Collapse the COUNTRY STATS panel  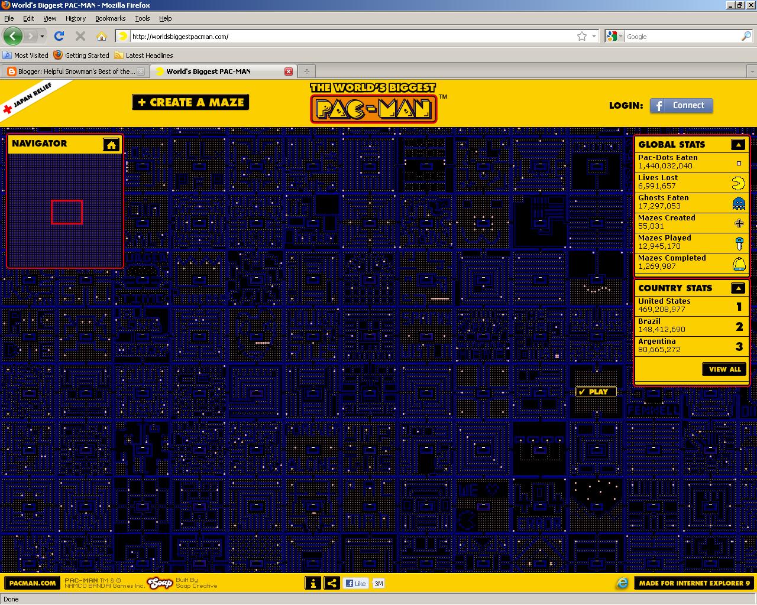(738, 288)
